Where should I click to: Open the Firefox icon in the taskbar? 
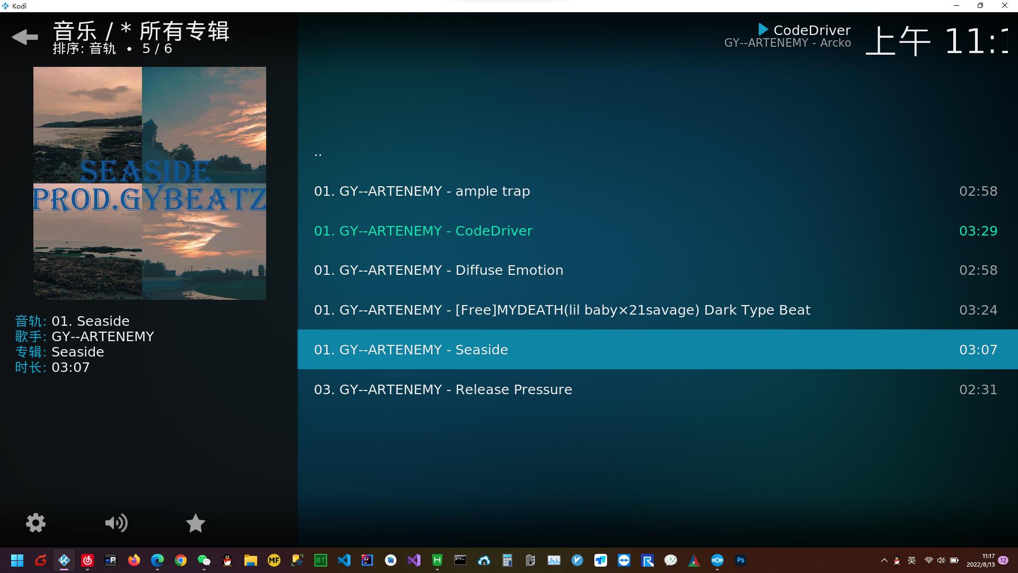[134, 560]
